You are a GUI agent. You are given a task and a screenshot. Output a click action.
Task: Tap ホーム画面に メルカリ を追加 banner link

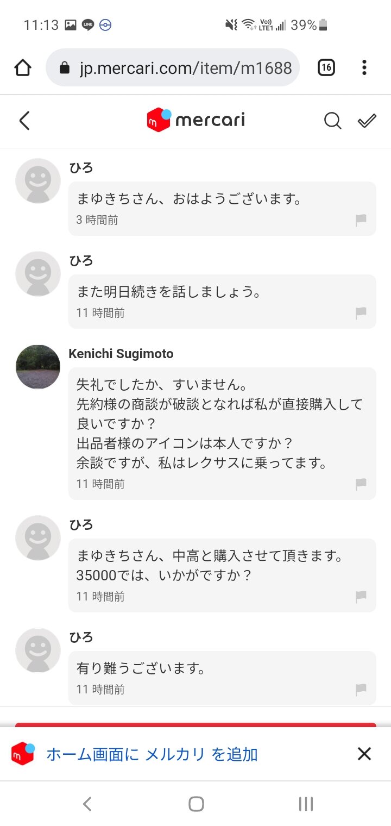tap(152, 754)
